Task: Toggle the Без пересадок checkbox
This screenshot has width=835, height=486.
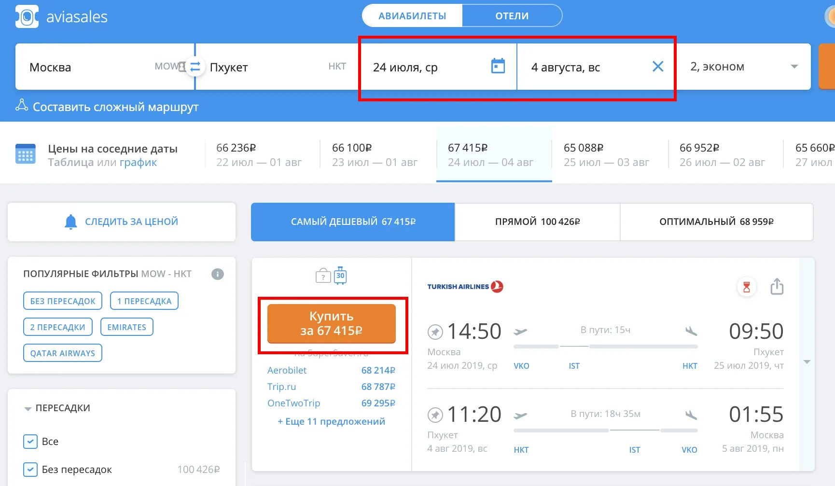Action: (30, 470)
